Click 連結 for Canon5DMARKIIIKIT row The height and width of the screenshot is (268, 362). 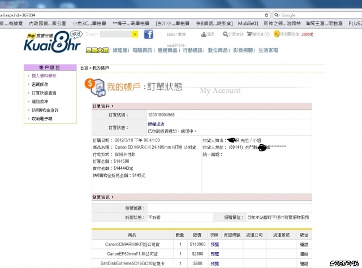[304, 244]
